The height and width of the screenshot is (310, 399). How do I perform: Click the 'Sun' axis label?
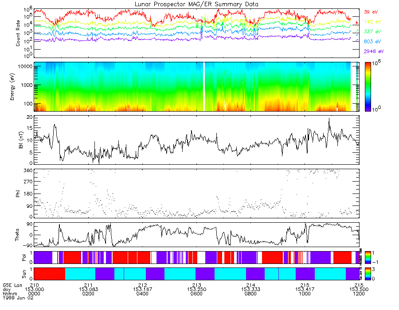pos(24,274)
